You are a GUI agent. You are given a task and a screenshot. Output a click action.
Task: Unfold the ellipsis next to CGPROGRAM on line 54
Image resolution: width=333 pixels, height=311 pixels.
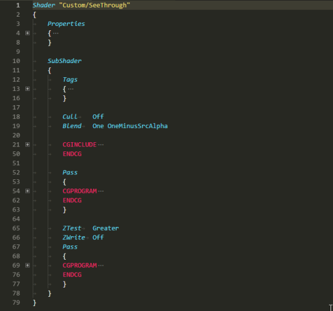(101, 191)
